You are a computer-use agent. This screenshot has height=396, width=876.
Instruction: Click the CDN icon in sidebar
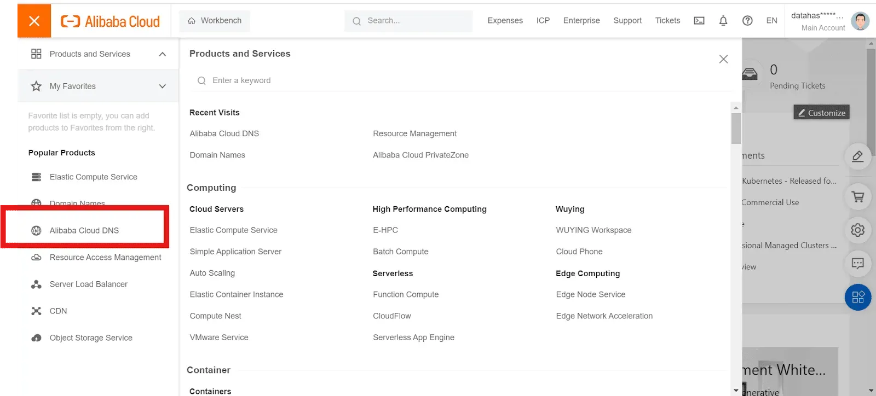[36, 311]
